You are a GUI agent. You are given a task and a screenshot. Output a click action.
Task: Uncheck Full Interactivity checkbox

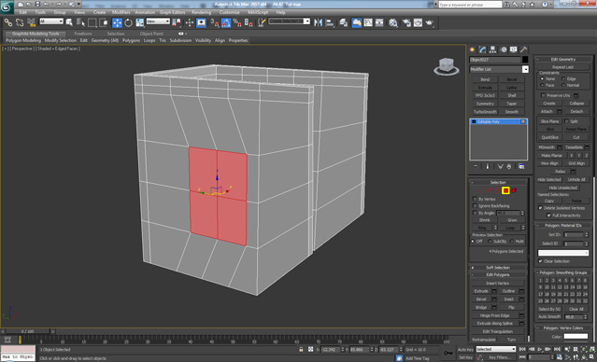tap(548, 216)
